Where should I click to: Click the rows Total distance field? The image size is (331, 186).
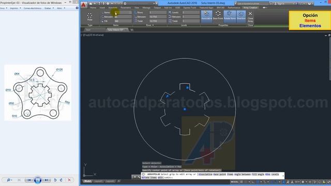pos(158,21)
